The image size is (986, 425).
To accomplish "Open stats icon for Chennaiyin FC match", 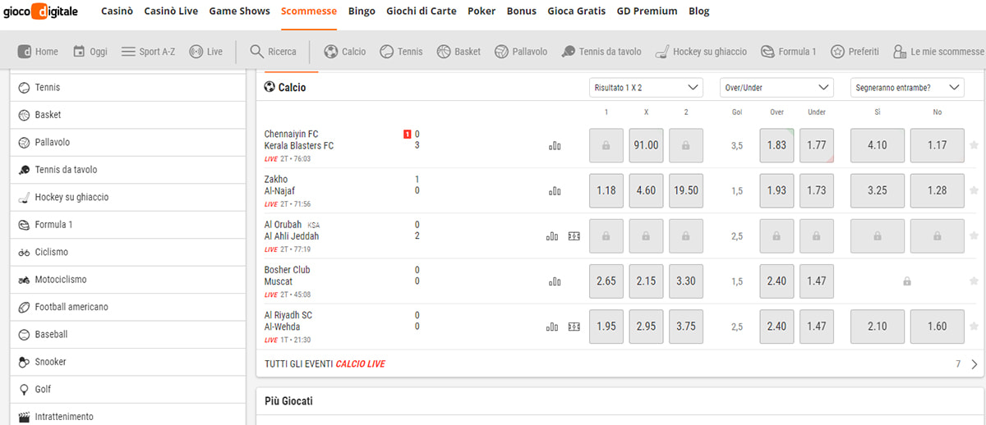I will pos(555,146).
